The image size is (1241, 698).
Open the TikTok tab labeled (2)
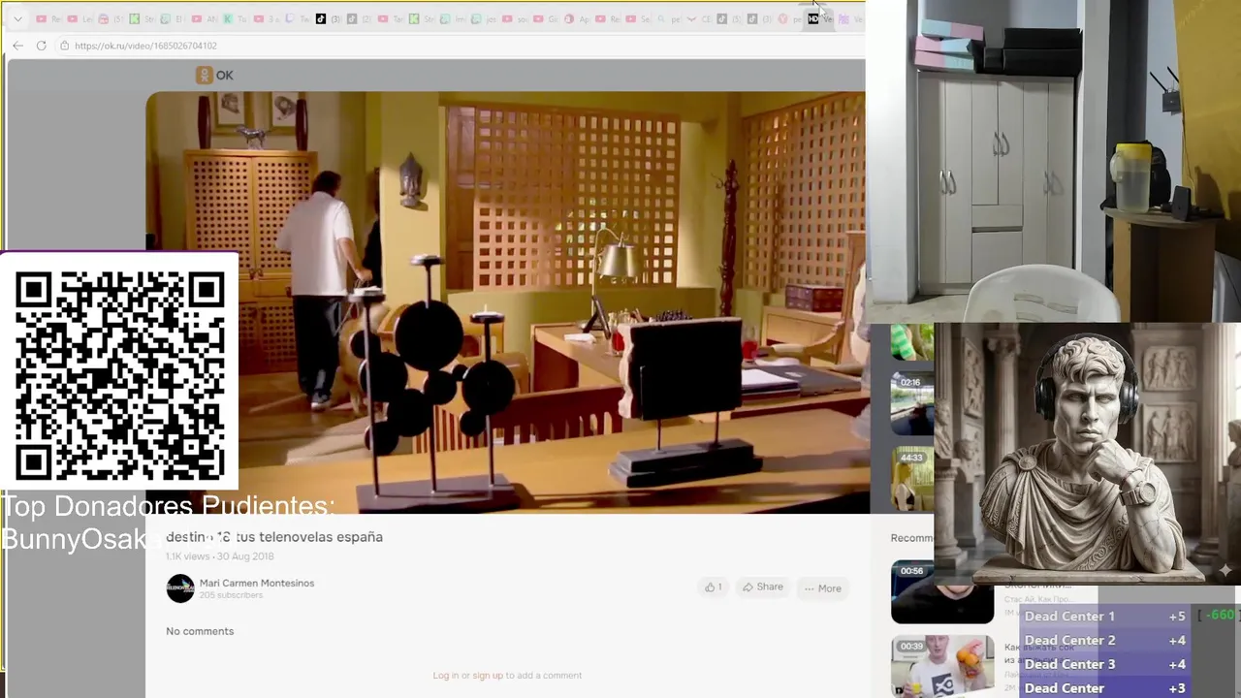360,18
